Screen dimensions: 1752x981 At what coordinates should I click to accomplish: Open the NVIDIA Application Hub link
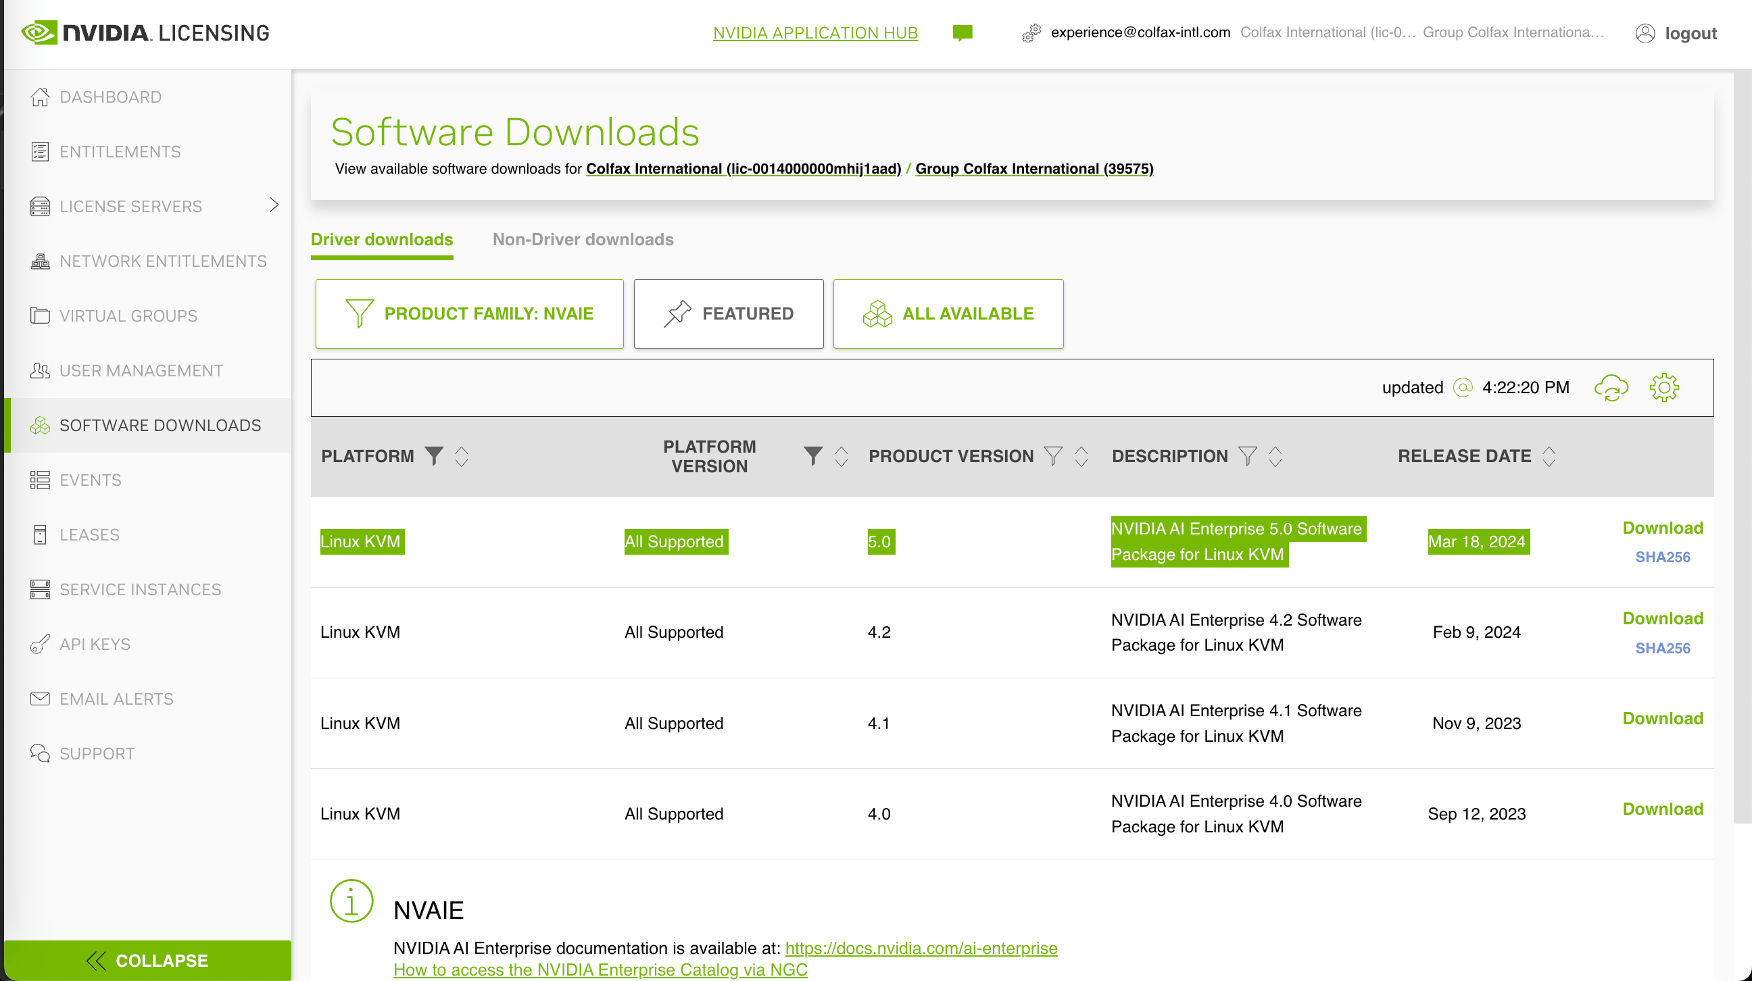(815, 32)
